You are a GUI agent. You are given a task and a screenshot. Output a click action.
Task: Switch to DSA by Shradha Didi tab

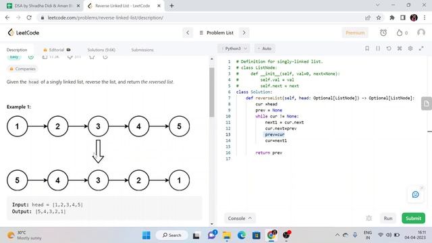[x=43, y=6]
